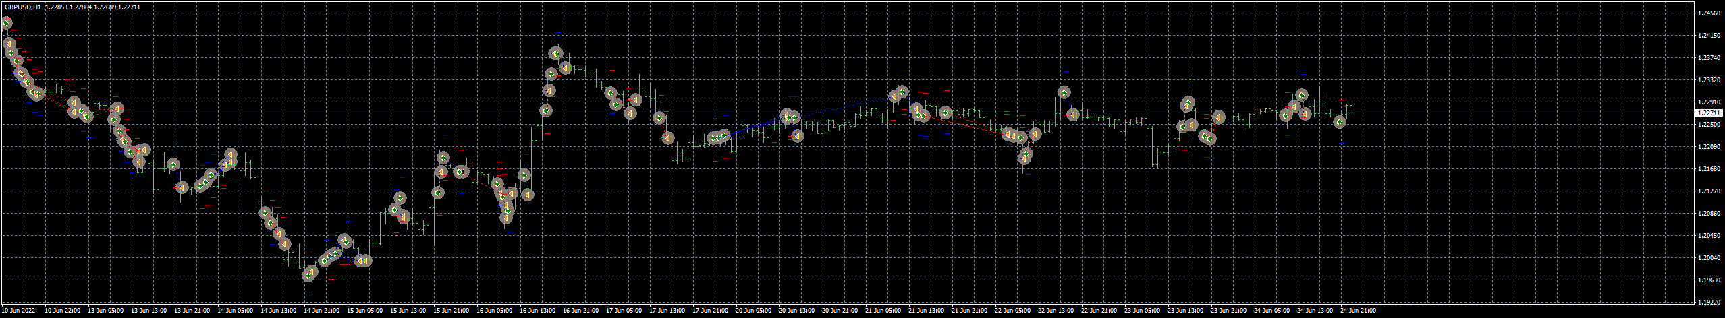
Task: Click the 13 Jun 05:00 time label
Action: coord(105,311)
